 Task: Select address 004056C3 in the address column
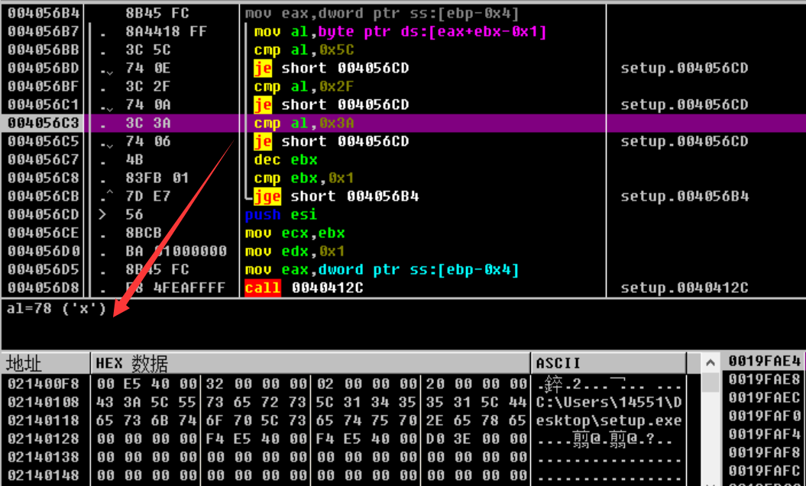43,123
